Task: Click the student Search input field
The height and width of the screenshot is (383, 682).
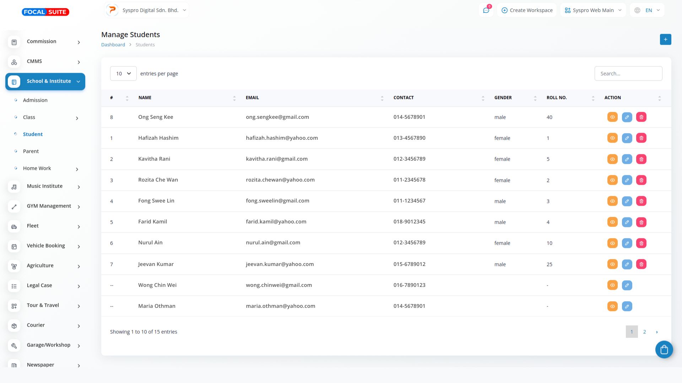Action: click(628, 73)
